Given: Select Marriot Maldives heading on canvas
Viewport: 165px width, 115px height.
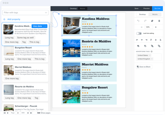Looking at the screenshot, I should [x=95, y=64].
